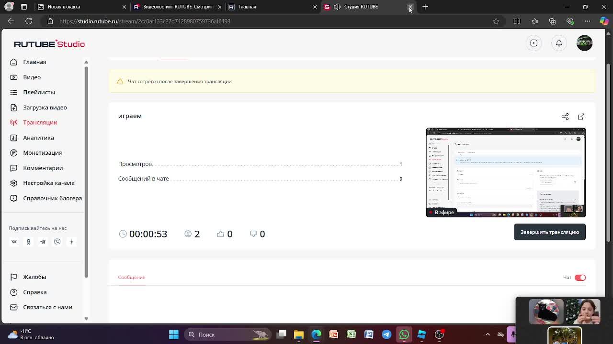The width and height of the screenshot is (613, 344).
Task: Reload the page in browser
Action: click(29, 21)
